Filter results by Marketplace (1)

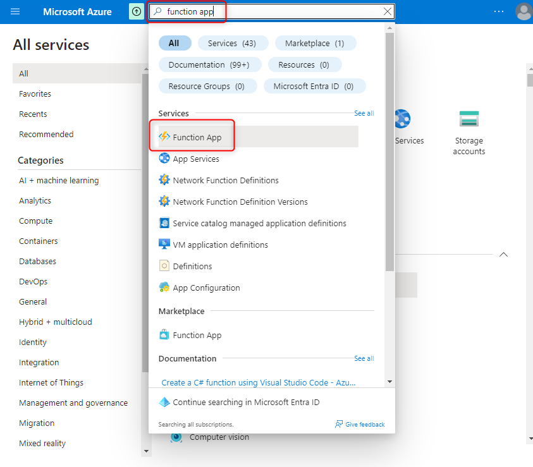click(x=315, y=42)
